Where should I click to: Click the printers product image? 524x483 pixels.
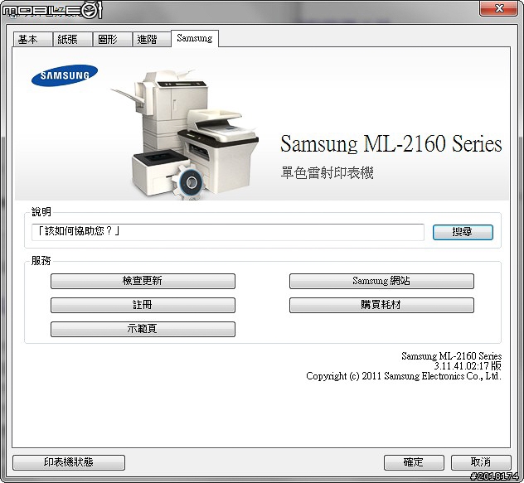[x=184, y=133]
